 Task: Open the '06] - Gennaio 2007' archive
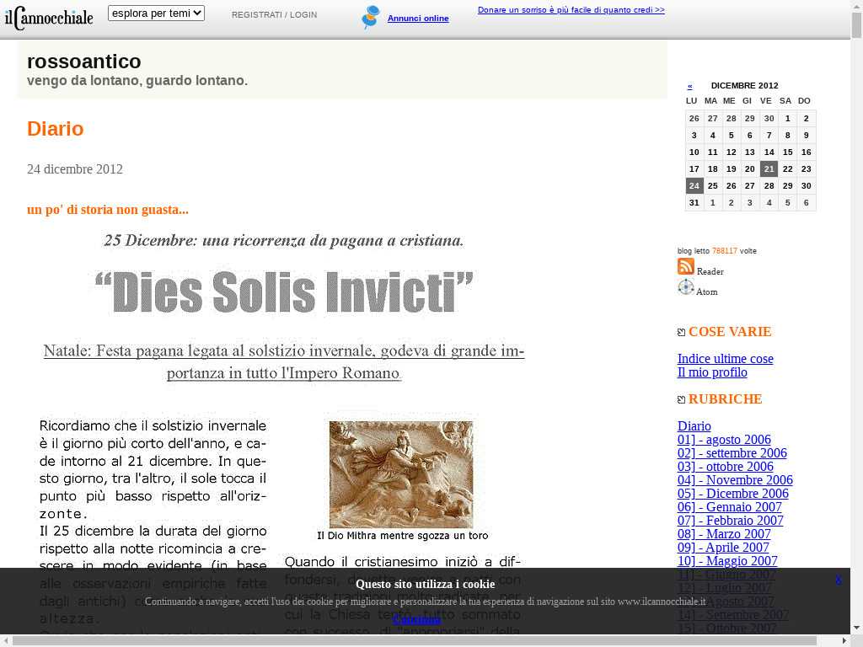tap(729, 507)
